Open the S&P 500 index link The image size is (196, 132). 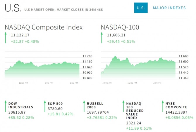coord(55,103)
